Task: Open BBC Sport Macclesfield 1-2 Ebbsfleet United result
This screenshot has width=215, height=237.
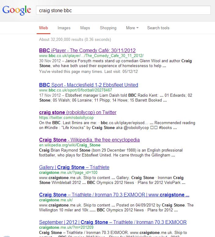Action: tap(89, 85)
